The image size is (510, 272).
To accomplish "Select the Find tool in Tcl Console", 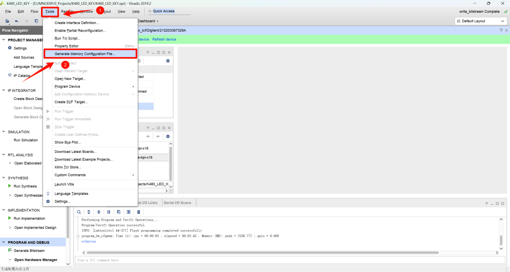I will (x=79, y=212).
